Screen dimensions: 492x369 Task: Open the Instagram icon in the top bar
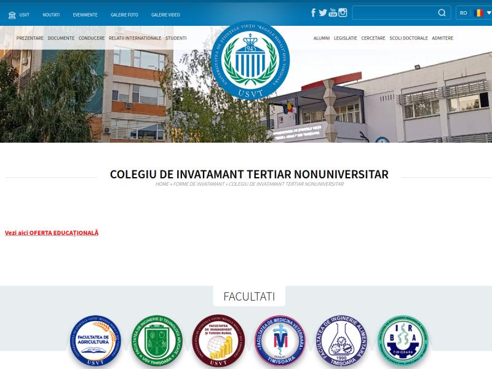tap(343, 11)
